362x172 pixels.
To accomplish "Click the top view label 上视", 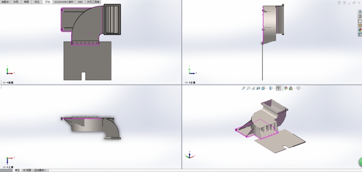I will [x=10, y=167].
